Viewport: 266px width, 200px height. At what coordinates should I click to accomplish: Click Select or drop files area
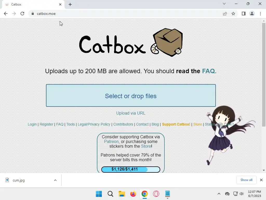point(131,95)
